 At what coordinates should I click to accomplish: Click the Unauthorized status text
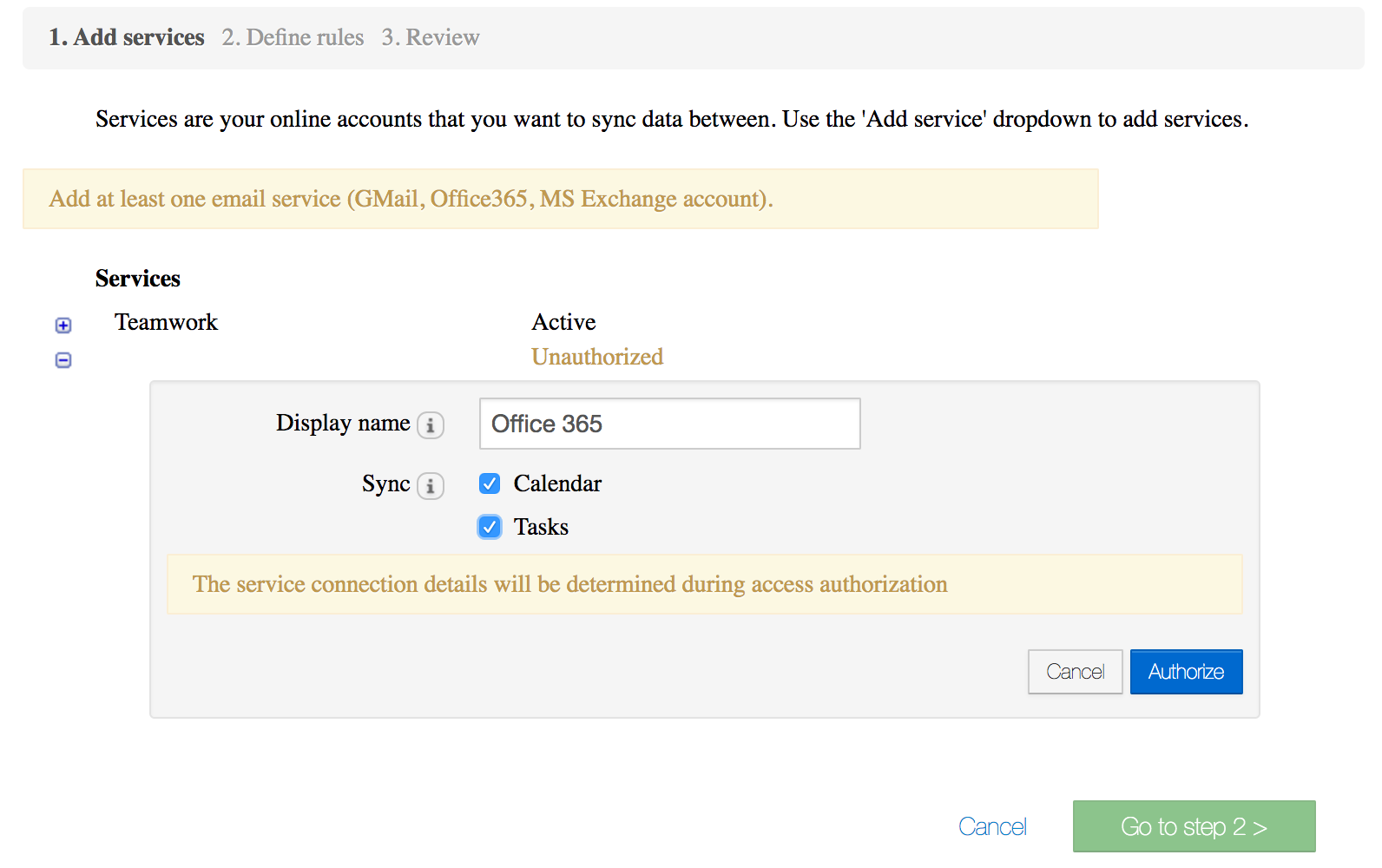597,357
